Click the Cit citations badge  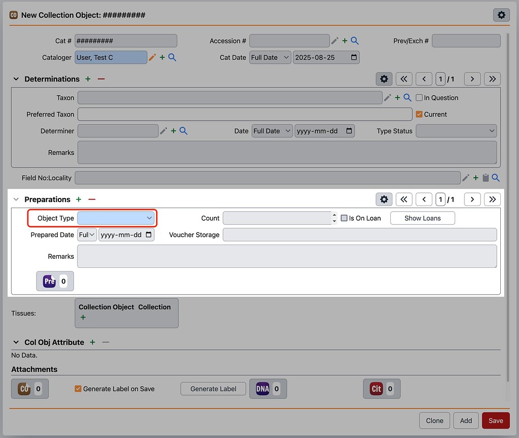coord(382,389)
